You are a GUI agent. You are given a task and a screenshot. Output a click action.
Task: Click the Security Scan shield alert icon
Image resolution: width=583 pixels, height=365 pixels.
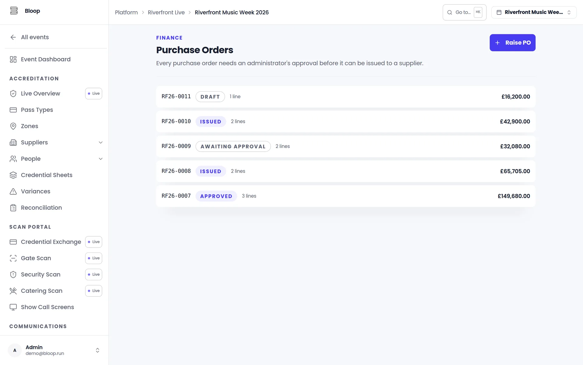(13, 275)
